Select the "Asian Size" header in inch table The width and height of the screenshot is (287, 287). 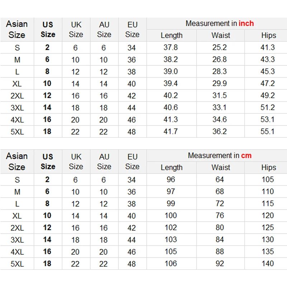point(17,29)
